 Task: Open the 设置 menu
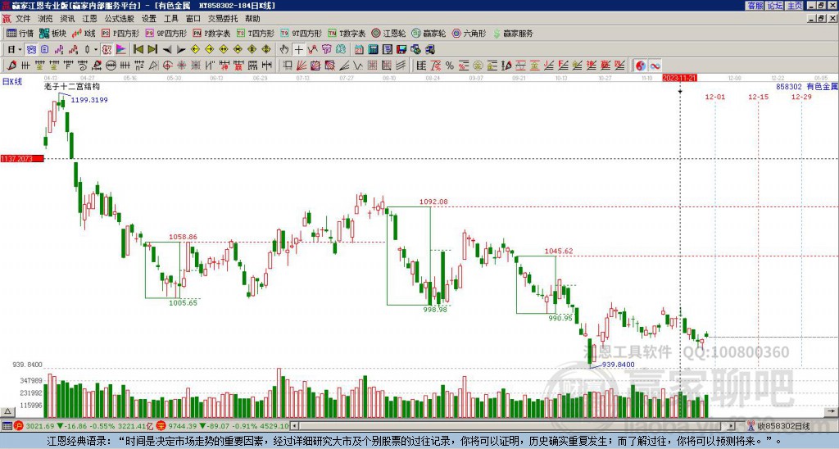click(149, 19)
